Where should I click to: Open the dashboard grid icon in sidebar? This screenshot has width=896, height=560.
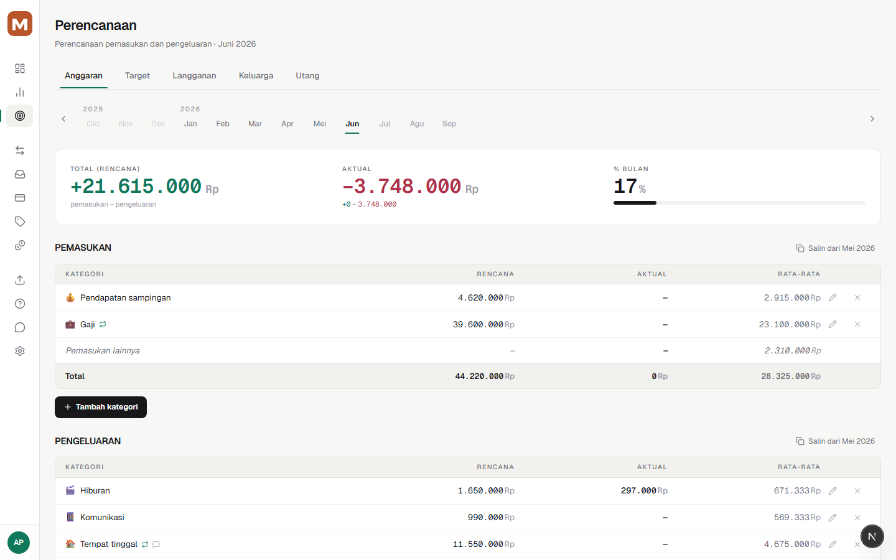[20, 68]
